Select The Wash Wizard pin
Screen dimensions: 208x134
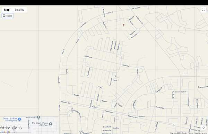pyautogui.click(x=51, y=124)
